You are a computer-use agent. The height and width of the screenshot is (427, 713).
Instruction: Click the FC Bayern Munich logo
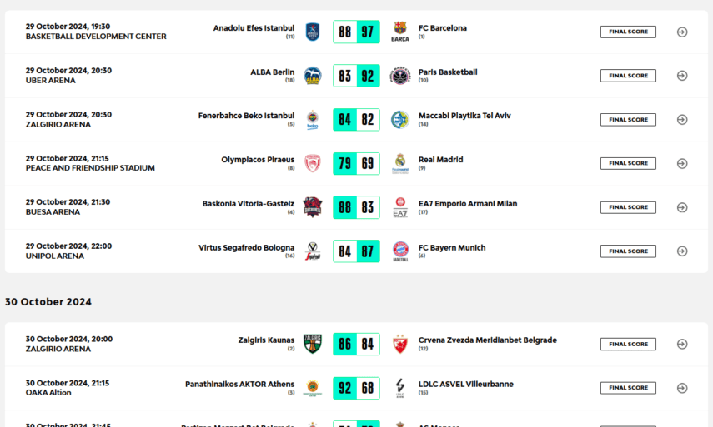click(400, 251)
